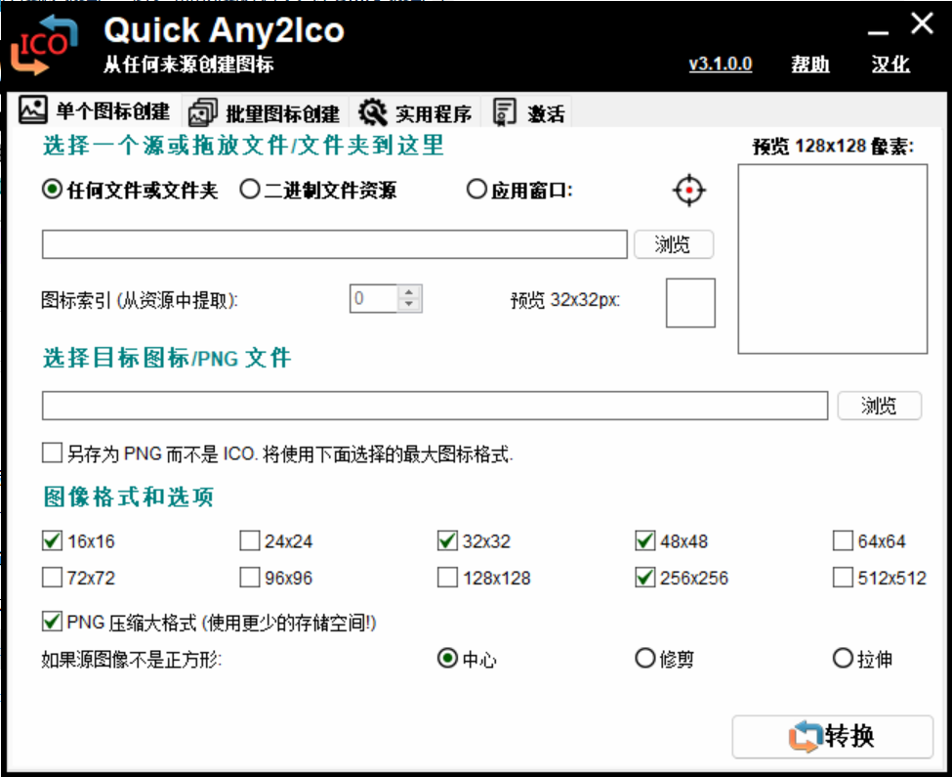952x777 pixels.
Task: Click the 图标索引 number field
Action: (373, 298)
